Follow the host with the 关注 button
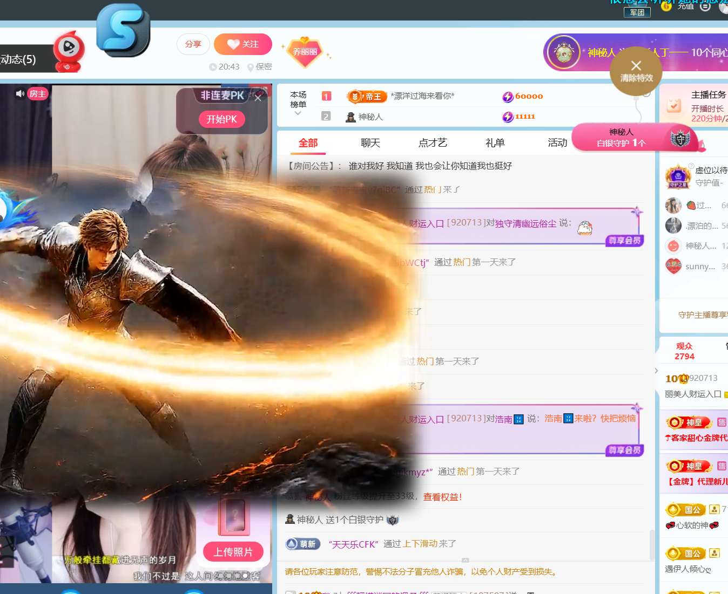Image resolution: width=728 pixels, height=594 pixels. pos(243,44)
